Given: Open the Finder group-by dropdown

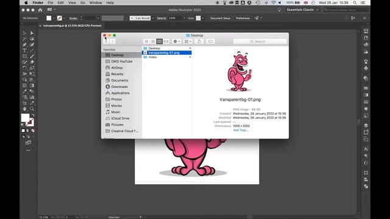Looking at the screenshot, I should pyautogui.click(x=188, y=41).
